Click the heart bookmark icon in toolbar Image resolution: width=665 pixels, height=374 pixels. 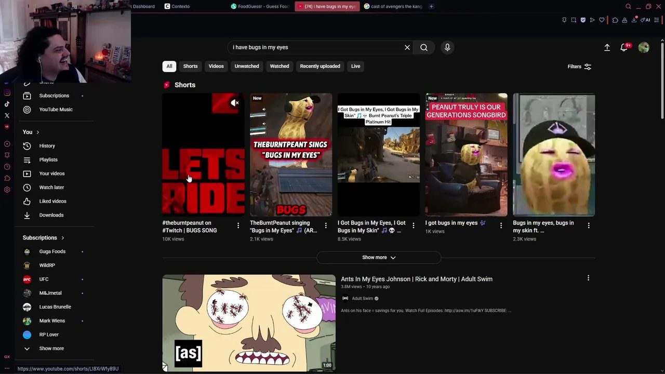tap(602, 20)
